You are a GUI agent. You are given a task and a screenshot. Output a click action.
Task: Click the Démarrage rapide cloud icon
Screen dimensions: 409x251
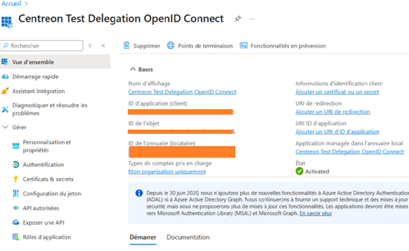[x=5, y=76]
